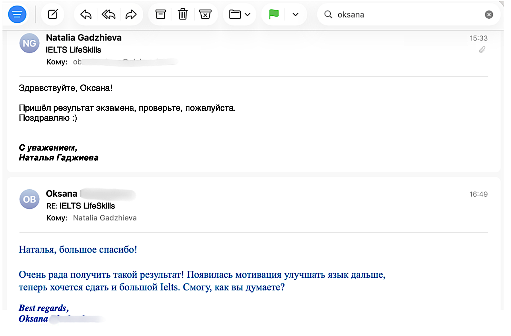Click the blue filter messages button
Image resolution: width=511 pixels, height=336 pixels.
point(17,14)
